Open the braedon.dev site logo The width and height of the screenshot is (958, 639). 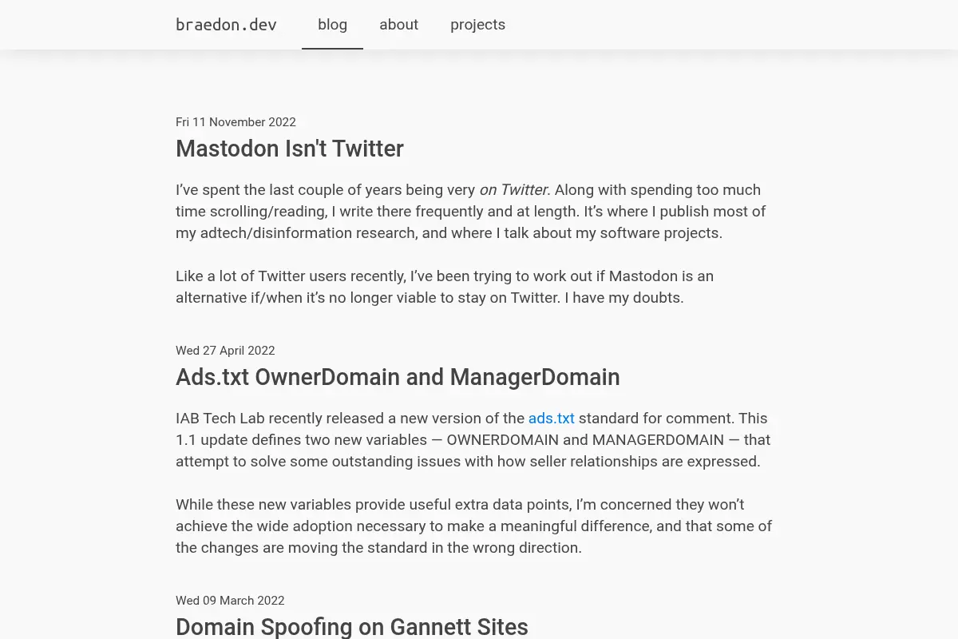[x=226, y=25]
